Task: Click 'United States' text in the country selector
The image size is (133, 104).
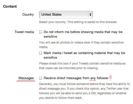Action: (x=51, y=15)
